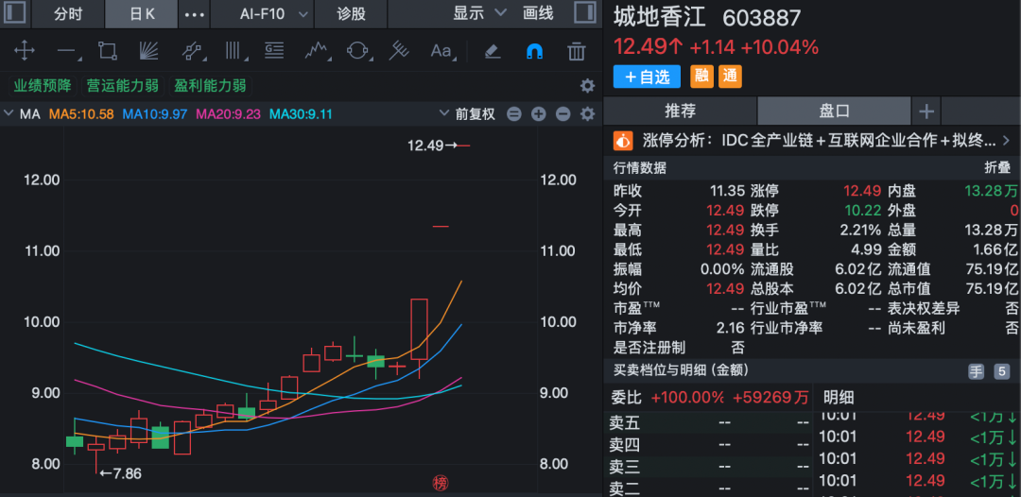This screenshot has width=1021, height=497.
Task: Toggle the left sidebar panel icon
Action: (x=15, y=13)
